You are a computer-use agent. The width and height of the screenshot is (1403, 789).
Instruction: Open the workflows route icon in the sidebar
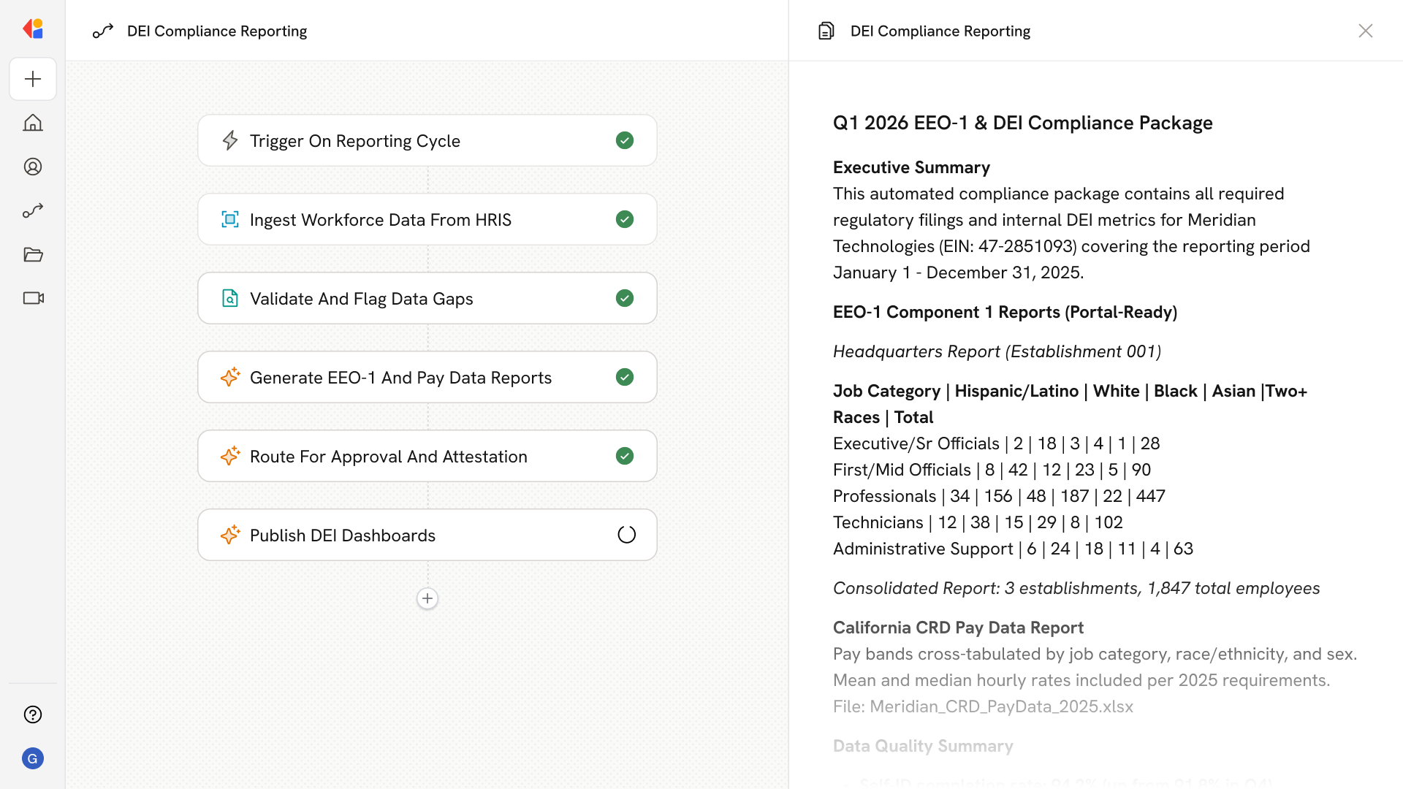pyautogui.click(x=33, y=210)
